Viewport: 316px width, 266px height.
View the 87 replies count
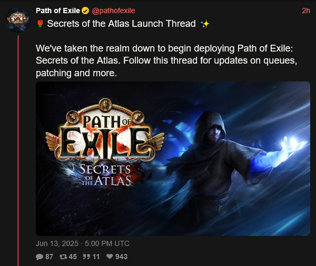click(x=49, y=257)
